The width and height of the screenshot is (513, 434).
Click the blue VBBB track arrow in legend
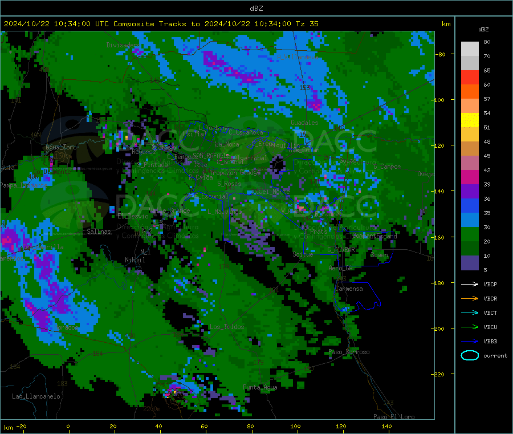point(470,342)
